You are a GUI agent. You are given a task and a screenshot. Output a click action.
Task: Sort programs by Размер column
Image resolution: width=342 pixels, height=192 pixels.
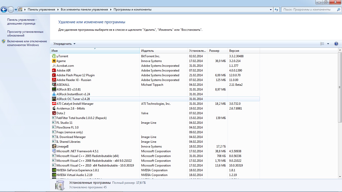[x=218, y=51]
